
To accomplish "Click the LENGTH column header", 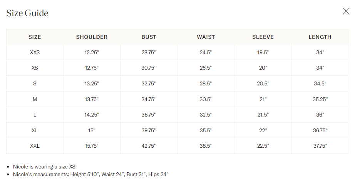I will click(320, 37).
